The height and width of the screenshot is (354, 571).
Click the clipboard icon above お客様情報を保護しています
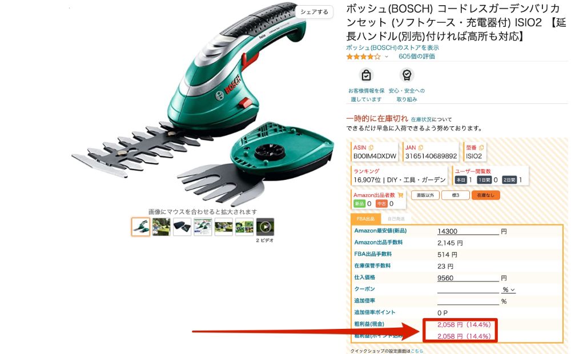pos(366,75)
